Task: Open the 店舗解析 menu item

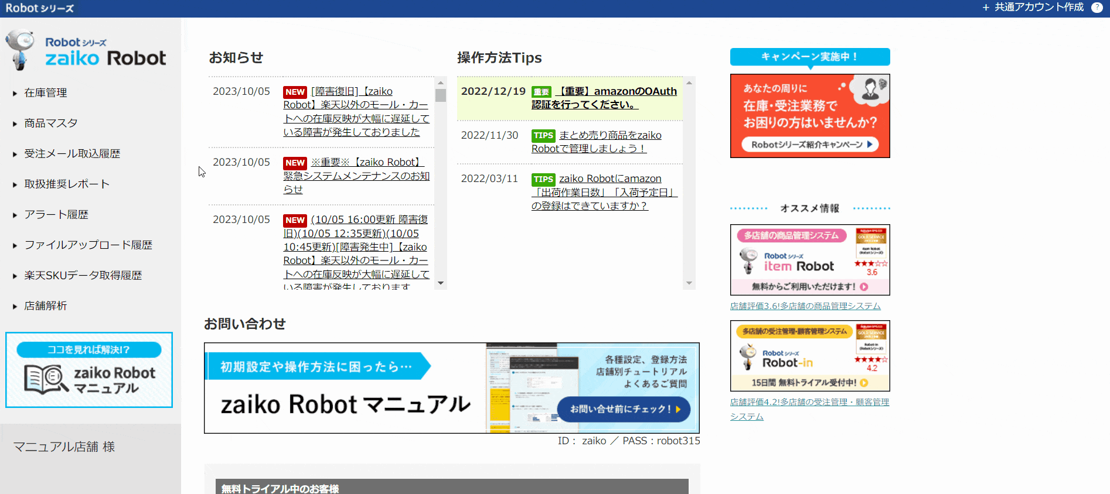Action: pos(46,306)
